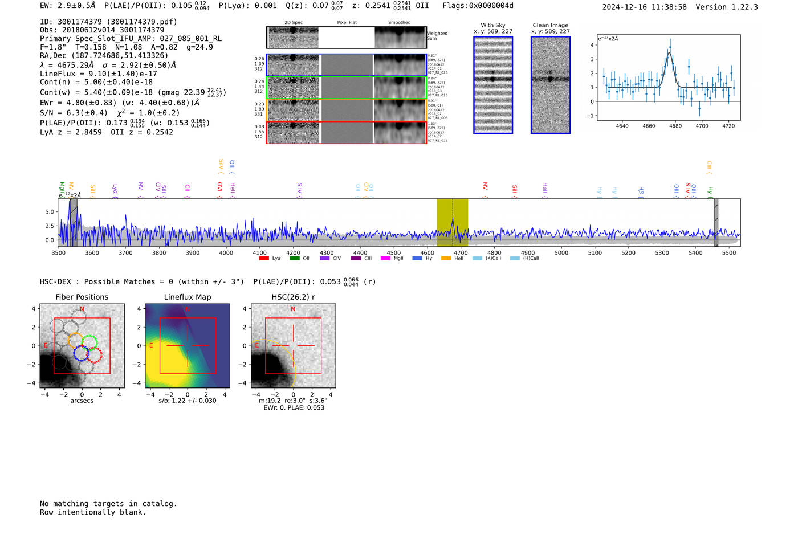Select the red dashed fiber circle

click(x=94, y=356)
